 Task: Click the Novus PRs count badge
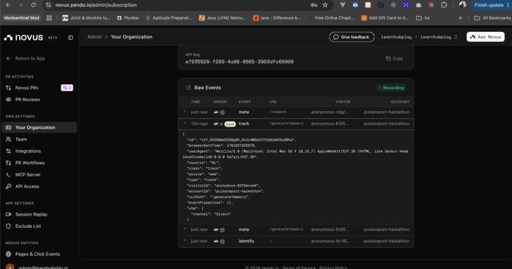pos(67,88)
